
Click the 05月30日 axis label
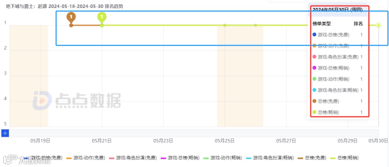(x=378, y=141)
